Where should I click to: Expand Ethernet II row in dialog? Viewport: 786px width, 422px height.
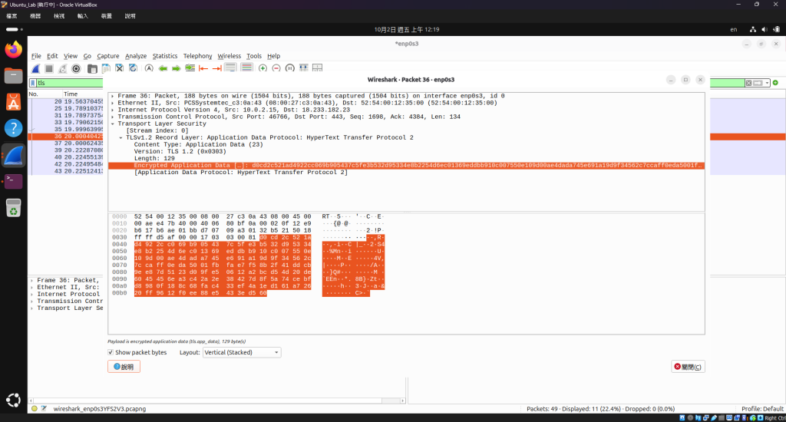(112, 103)
